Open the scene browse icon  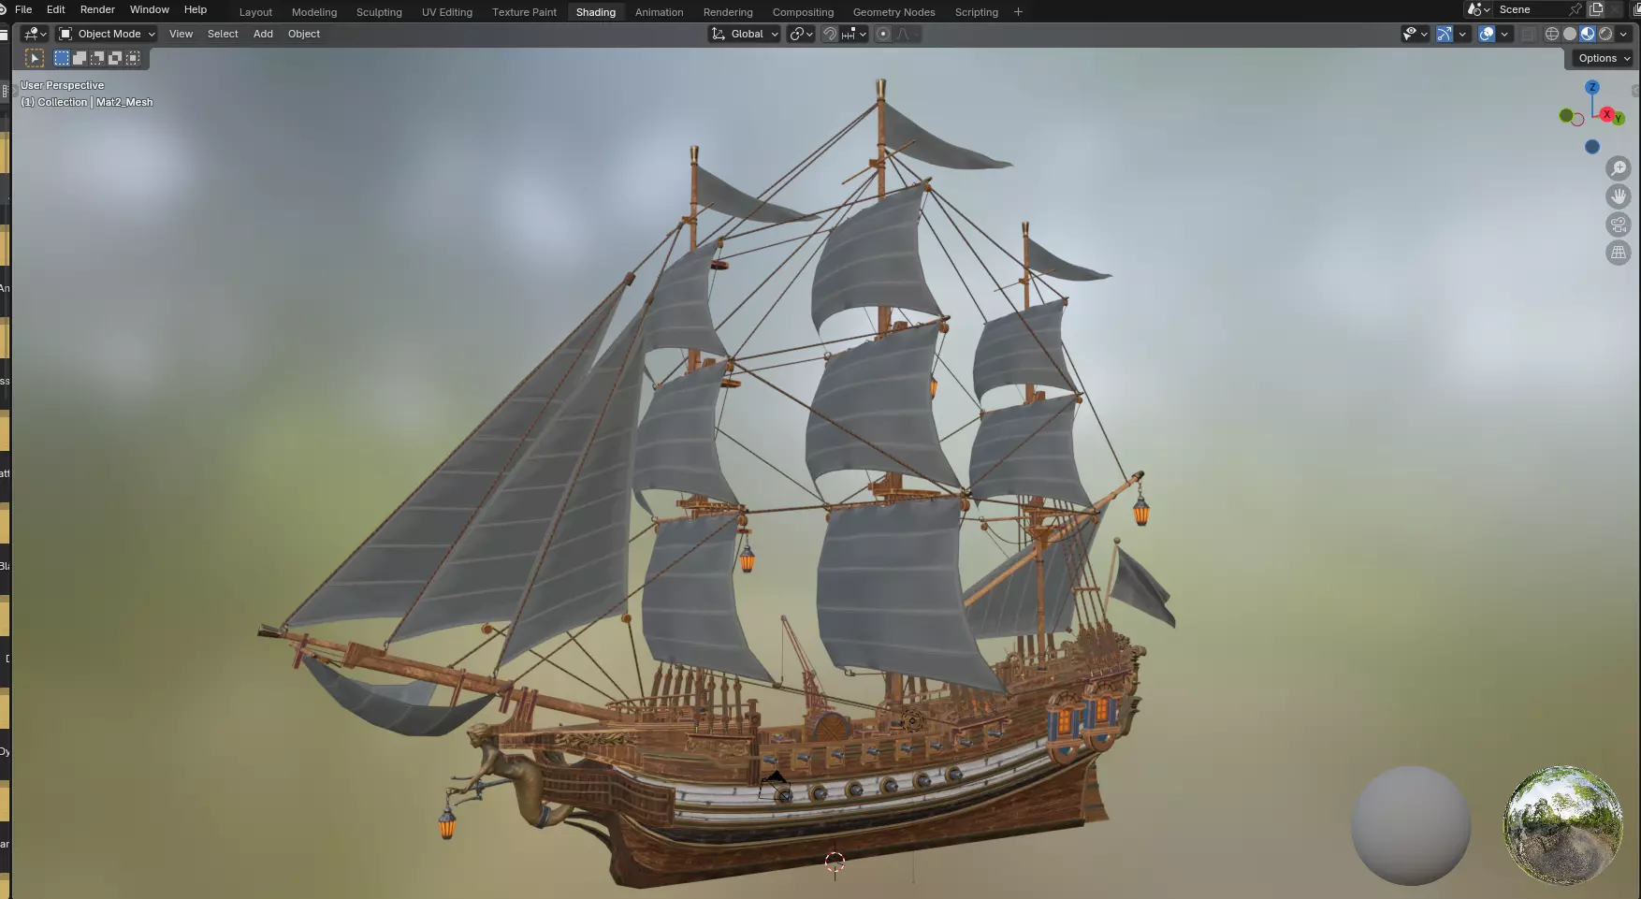tap(1479, 9)
